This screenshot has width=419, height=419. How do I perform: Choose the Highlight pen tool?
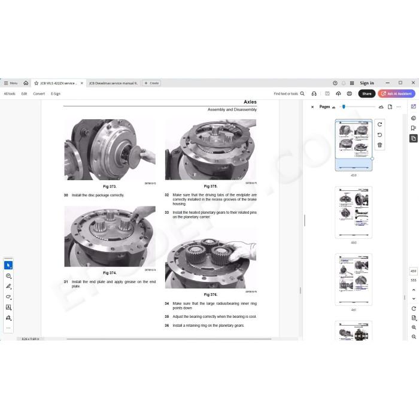[8, 286]
